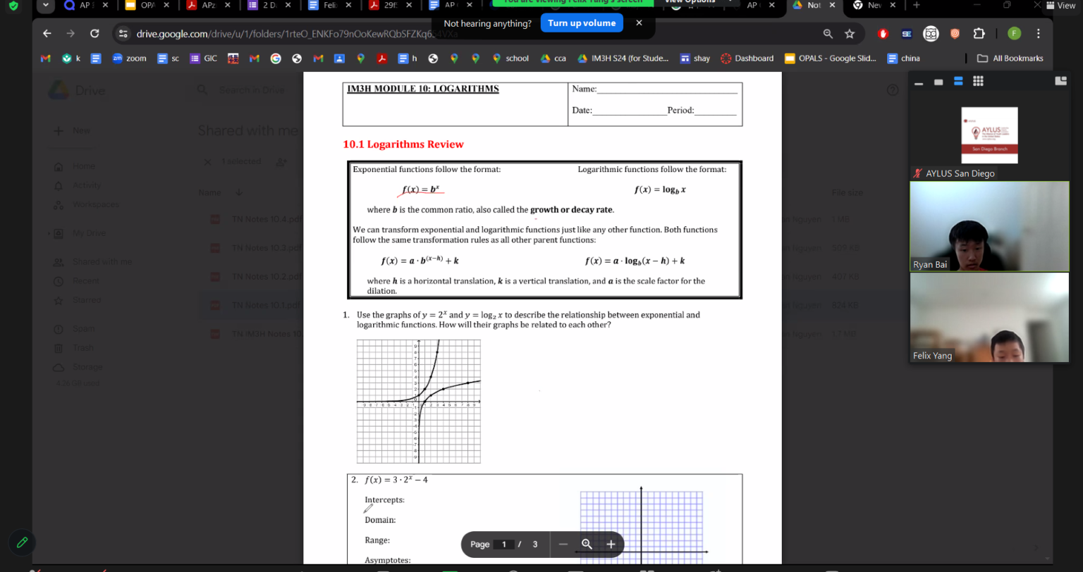Click the graph image in question 1
The image size is (1083, 572).
[x=419, y=401]
